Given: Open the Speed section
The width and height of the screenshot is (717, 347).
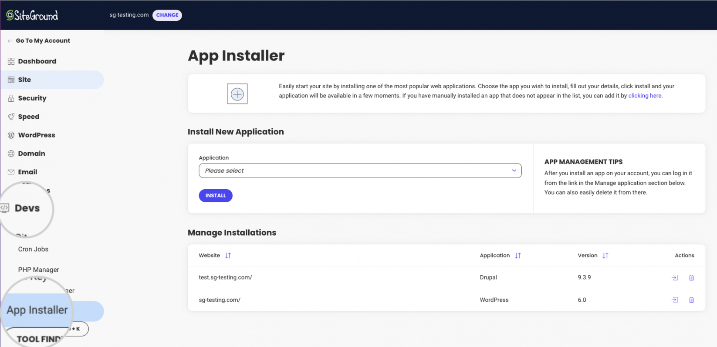Looking at the screenshot, I should point(29,117).
